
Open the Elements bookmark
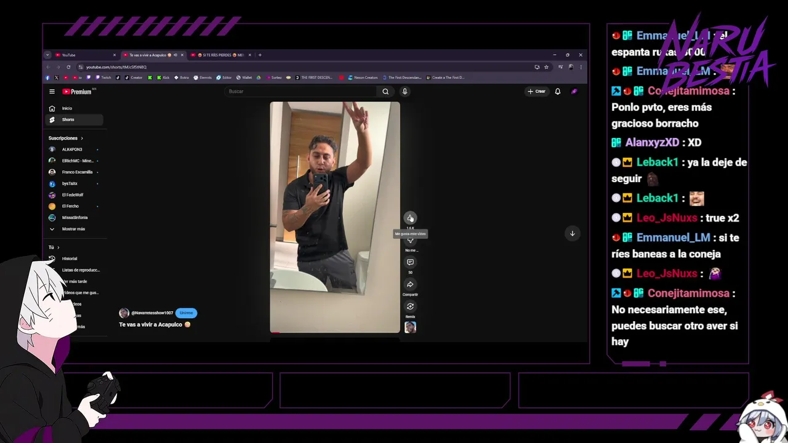point(203,78)
